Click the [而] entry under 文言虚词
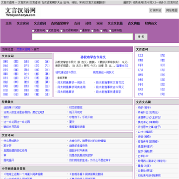The height and width of the screenshot is (179, 179). pyautogui.click(x=163, y=55)
